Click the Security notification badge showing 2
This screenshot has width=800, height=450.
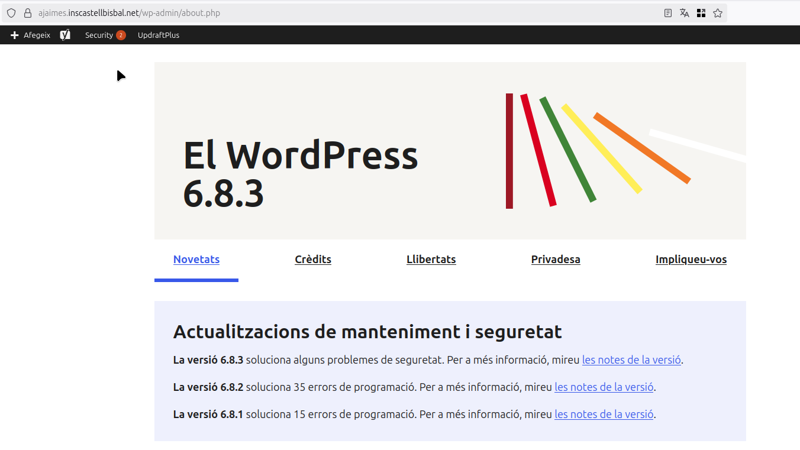(121, 35)
